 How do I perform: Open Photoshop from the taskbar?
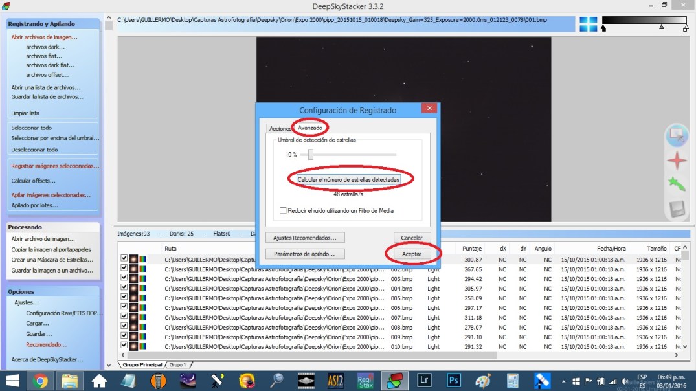(454, 380)
